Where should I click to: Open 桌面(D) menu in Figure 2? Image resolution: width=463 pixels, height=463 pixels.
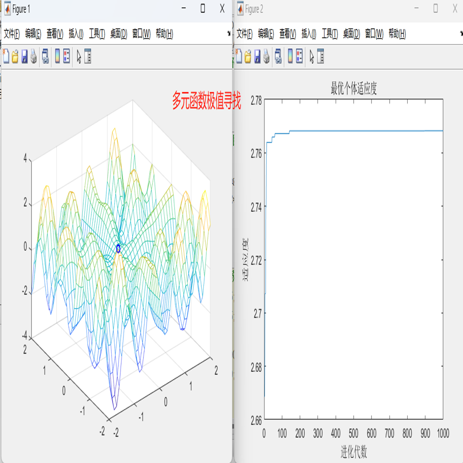(351, 34)
